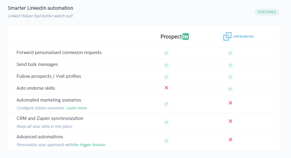Click LinkedHelper red cross for Advanced automations
This screenshot has height=158, width=291.
pos(230,140)
